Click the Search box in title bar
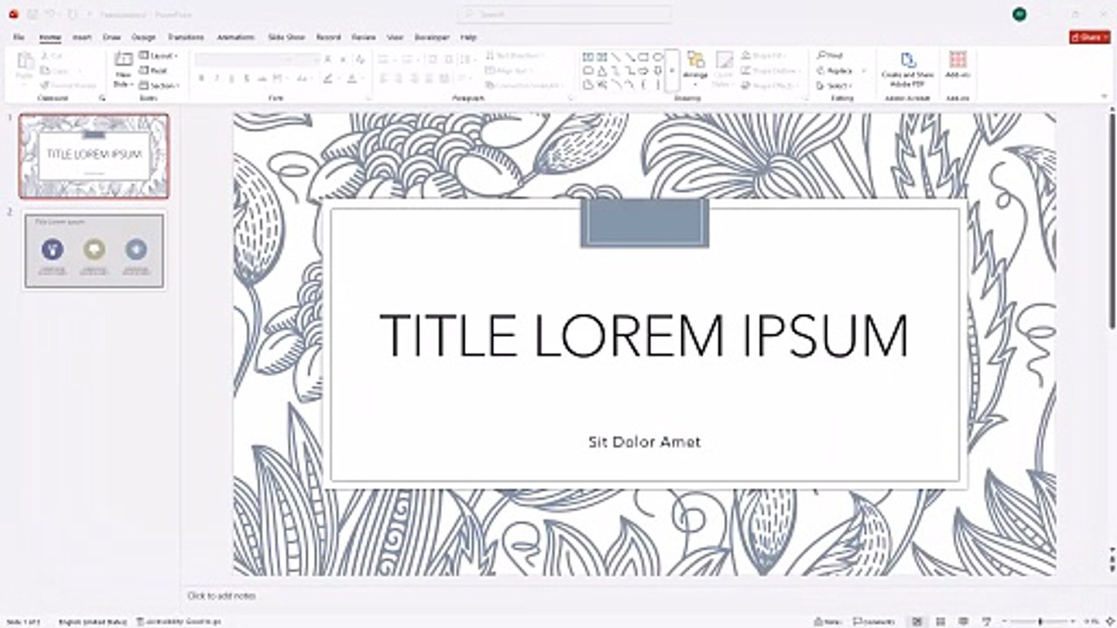 point(565,14)
